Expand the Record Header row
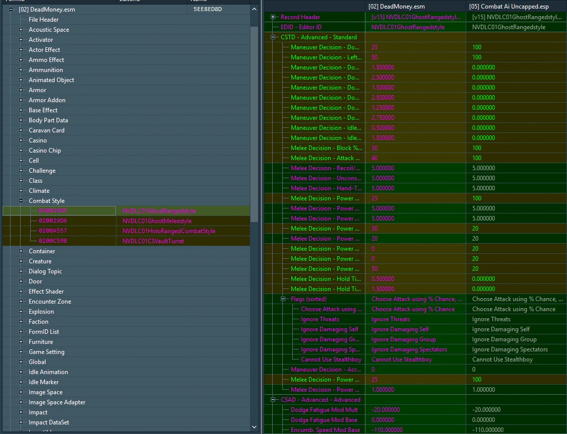 pos(273,17)
